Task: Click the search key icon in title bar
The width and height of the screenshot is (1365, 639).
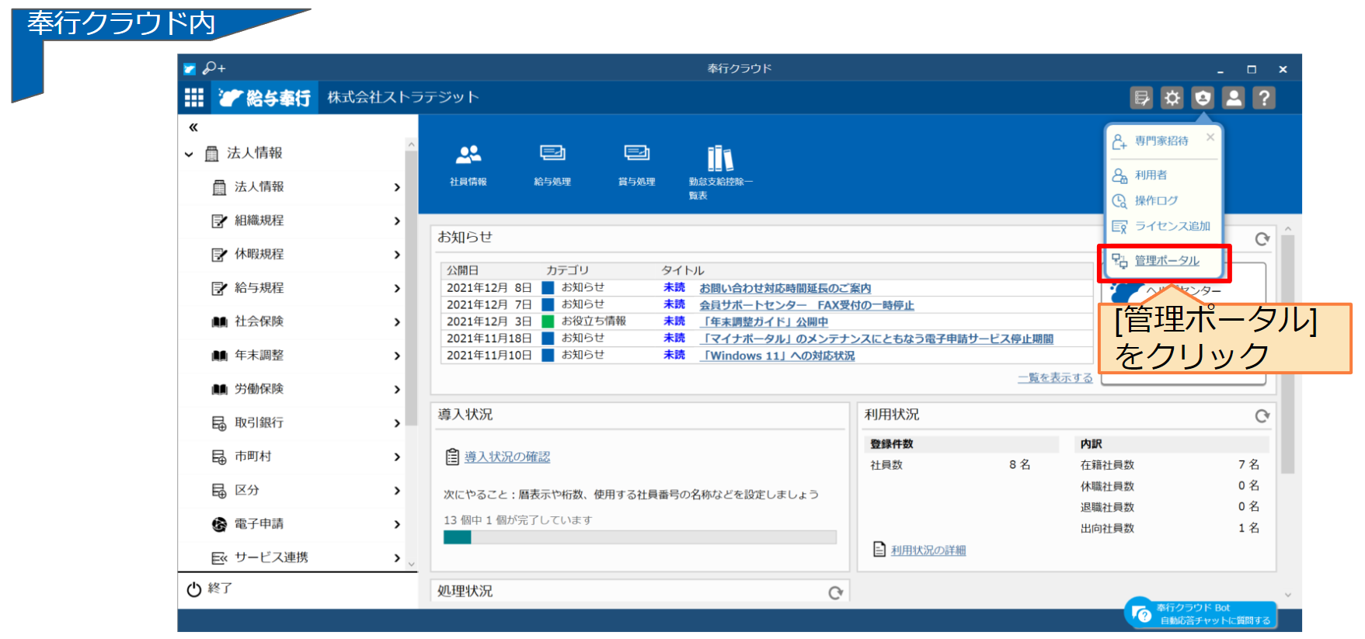Action: [x=214, y=68]
